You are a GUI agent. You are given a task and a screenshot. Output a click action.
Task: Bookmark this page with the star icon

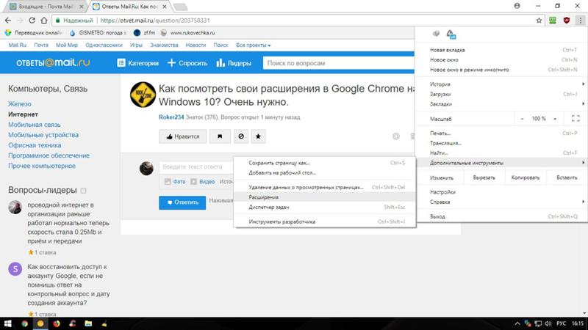click(x=539, y=21)
